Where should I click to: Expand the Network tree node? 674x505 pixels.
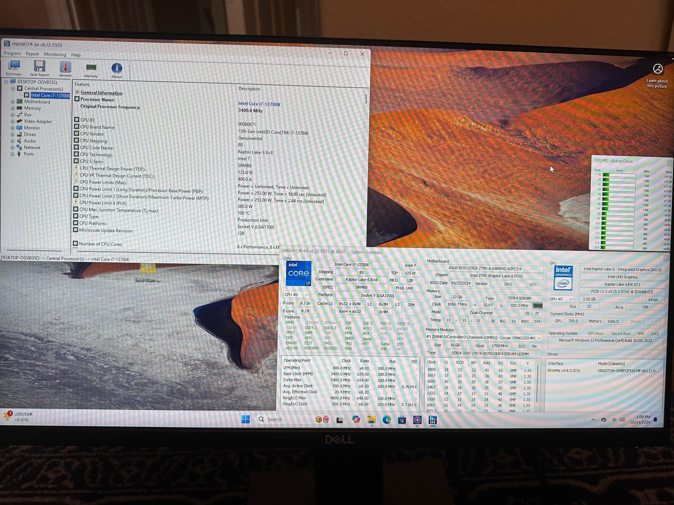click(x=13, y=148)
